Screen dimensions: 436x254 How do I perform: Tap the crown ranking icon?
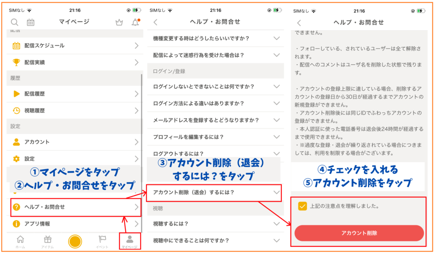[119, 22]
